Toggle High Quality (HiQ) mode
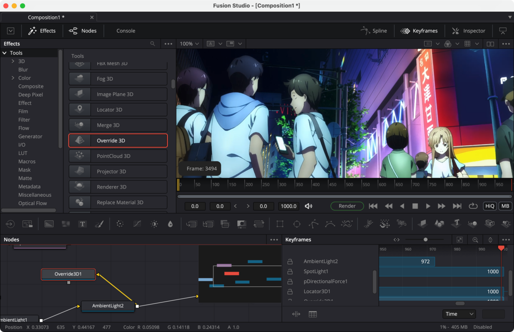 pos(490,206)
